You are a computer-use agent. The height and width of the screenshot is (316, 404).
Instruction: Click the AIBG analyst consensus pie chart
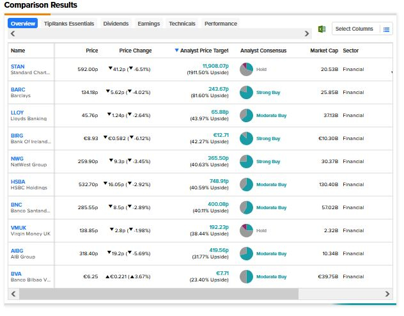click(x=246, y=253)
